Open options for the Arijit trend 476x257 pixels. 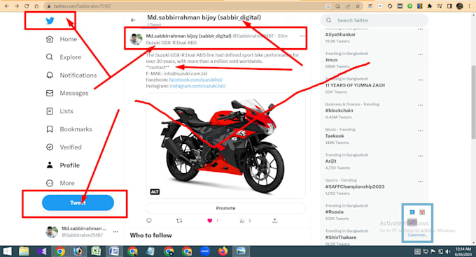tap(420, 156)
